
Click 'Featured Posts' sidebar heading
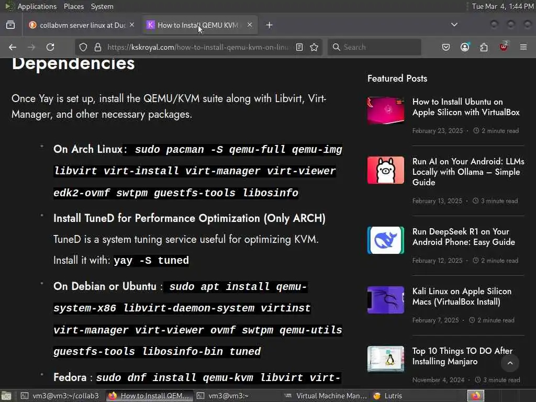(397, 79)
